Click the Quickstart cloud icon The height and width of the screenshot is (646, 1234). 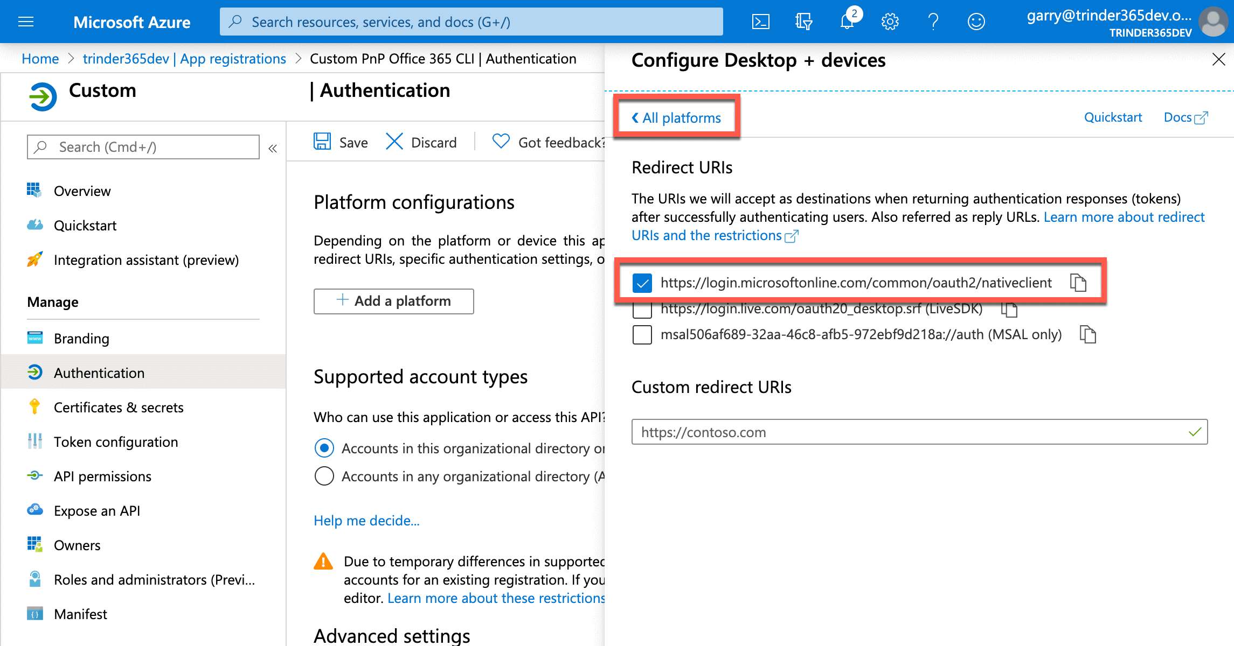tap(34, 225)
